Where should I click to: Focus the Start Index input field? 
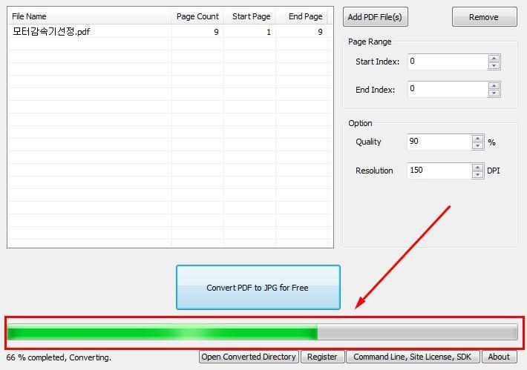pos(448,62)
